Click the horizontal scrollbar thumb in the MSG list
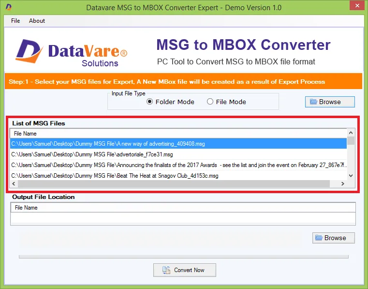368x289 pixels. (174, 184)
